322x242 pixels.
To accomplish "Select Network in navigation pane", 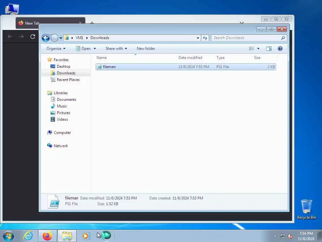I will tap(61, 146).
